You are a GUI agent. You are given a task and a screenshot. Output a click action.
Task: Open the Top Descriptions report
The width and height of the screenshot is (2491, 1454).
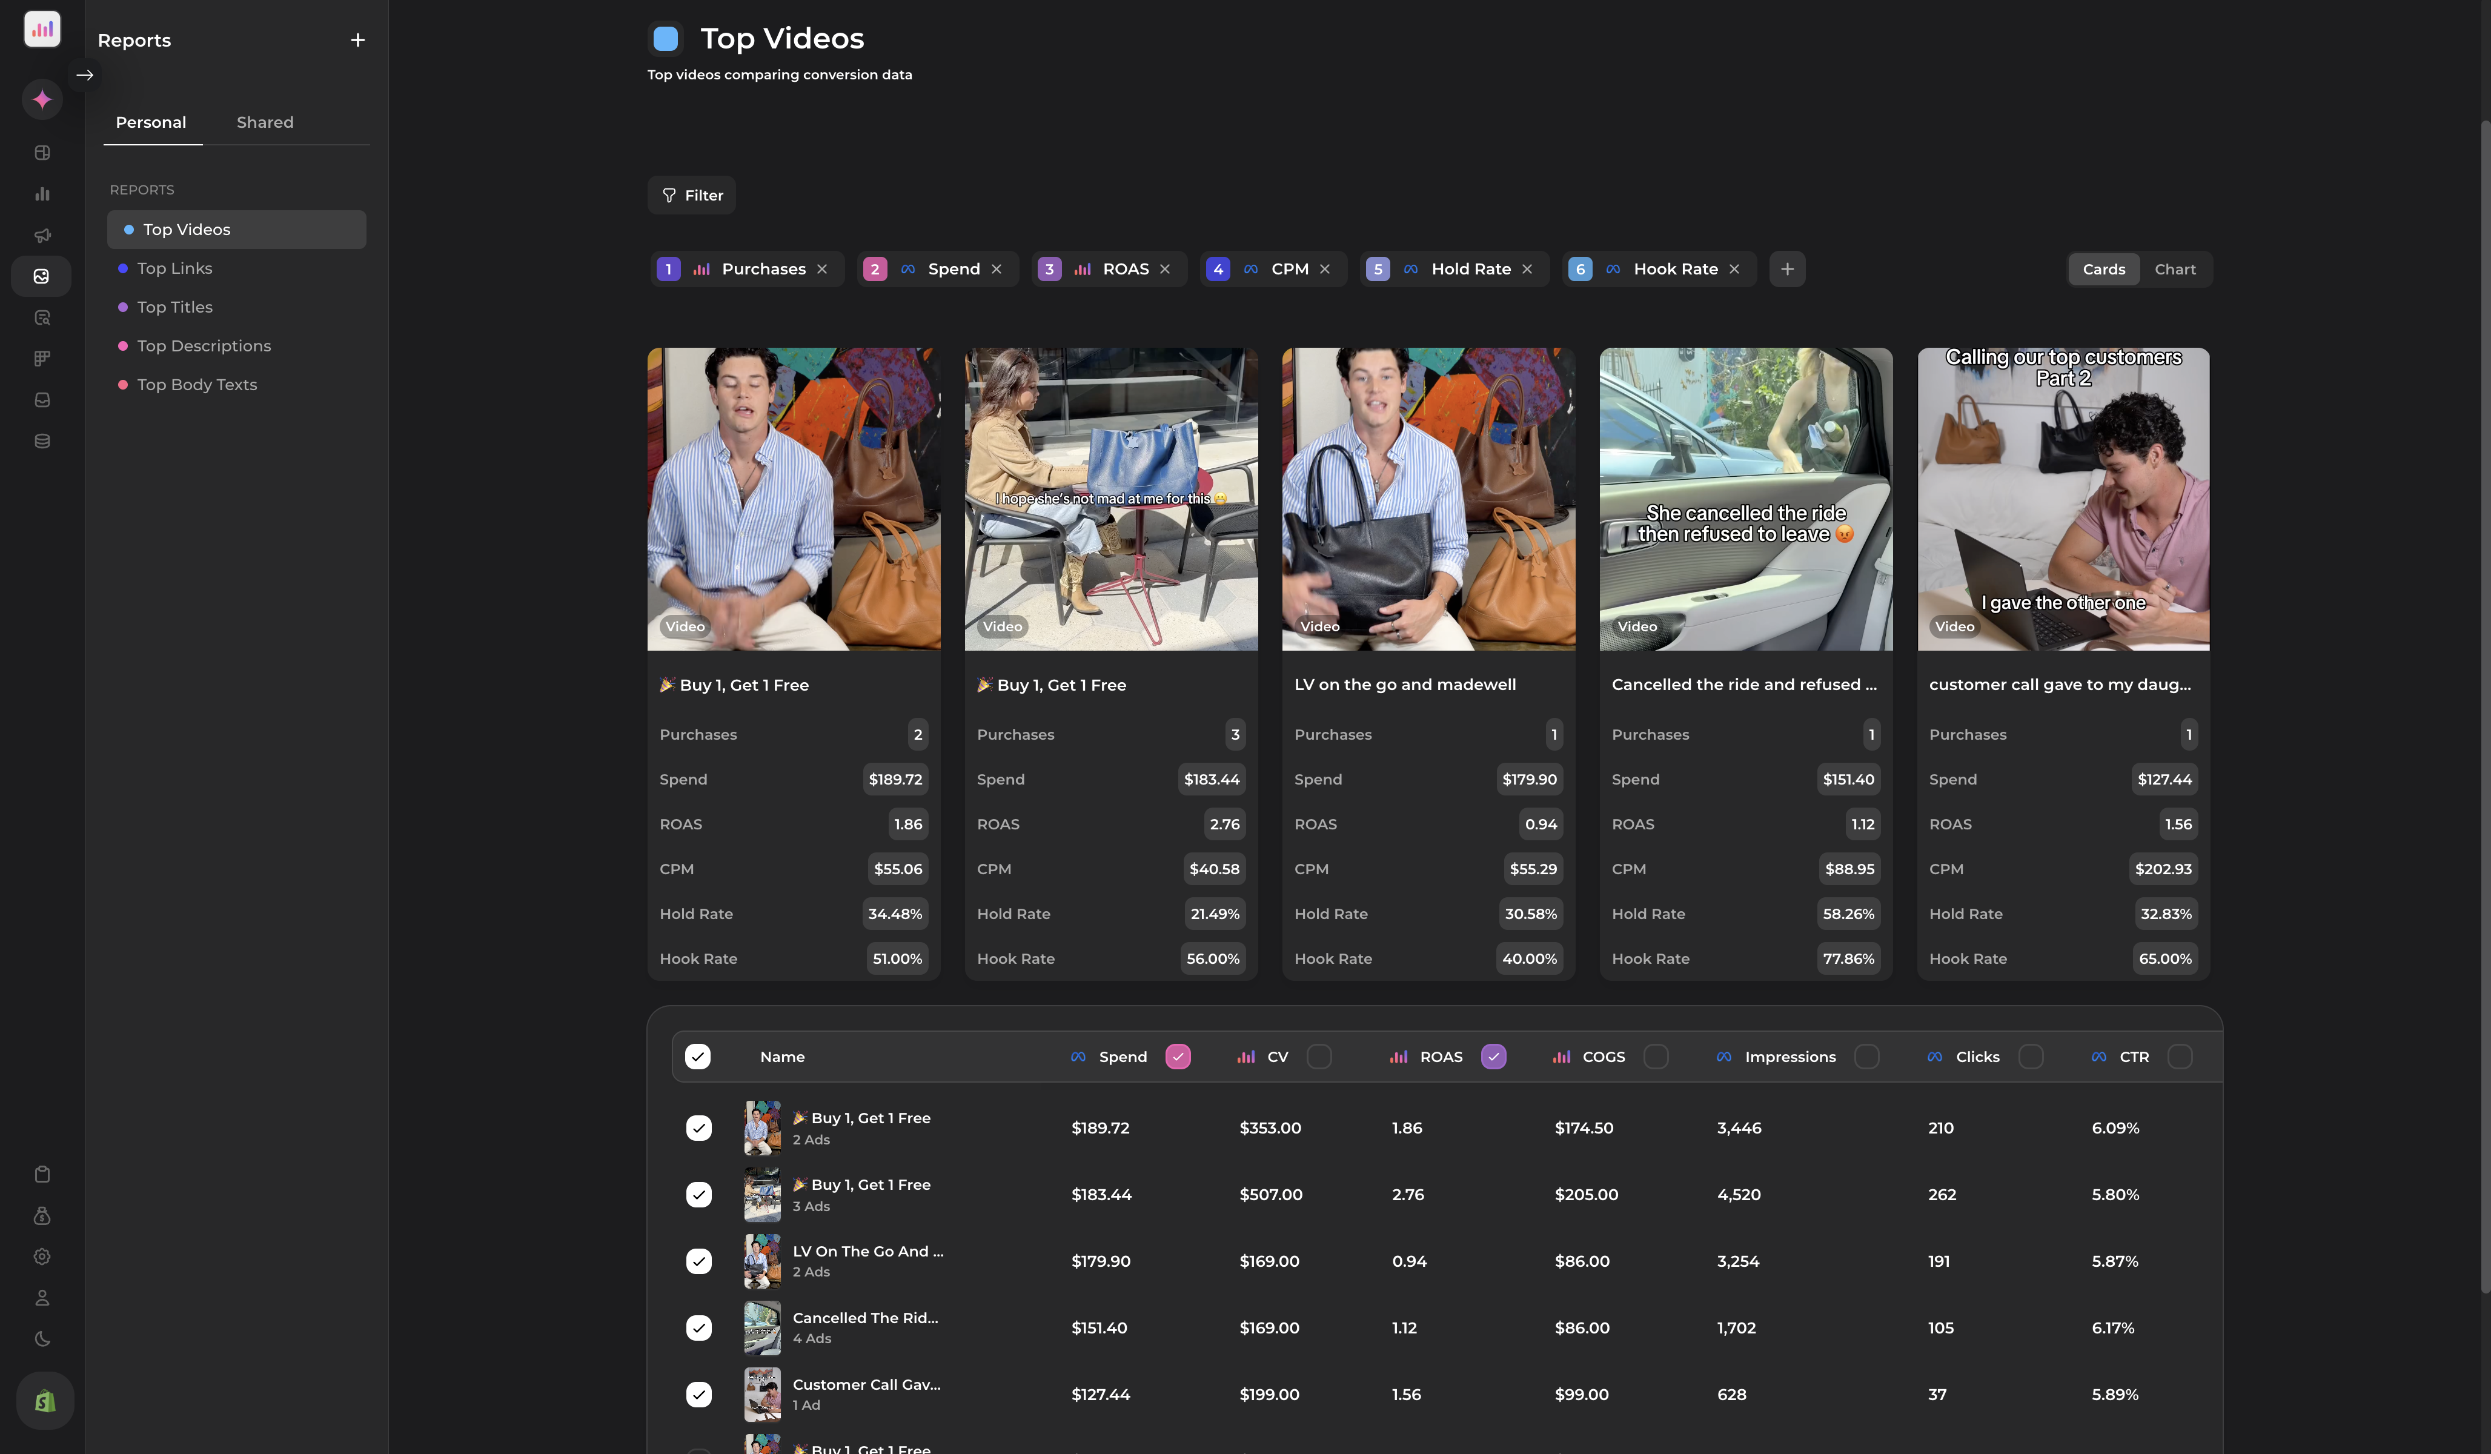click(x=204, y=345)
